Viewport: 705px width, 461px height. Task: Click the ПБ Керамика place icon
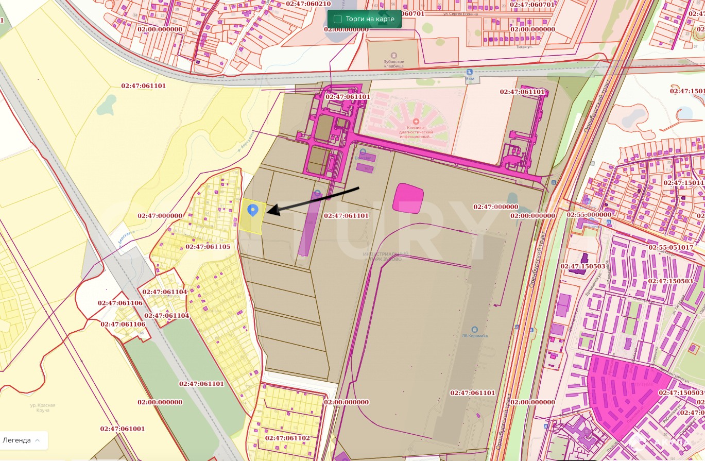click(x=474, y=329)
